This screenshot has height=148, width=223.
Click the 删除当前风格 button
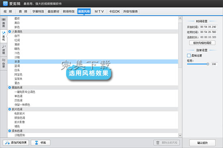coord(167,143)
